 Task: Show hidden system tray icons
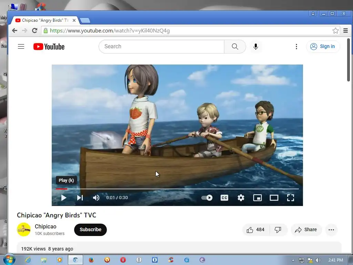coord(293,260)
